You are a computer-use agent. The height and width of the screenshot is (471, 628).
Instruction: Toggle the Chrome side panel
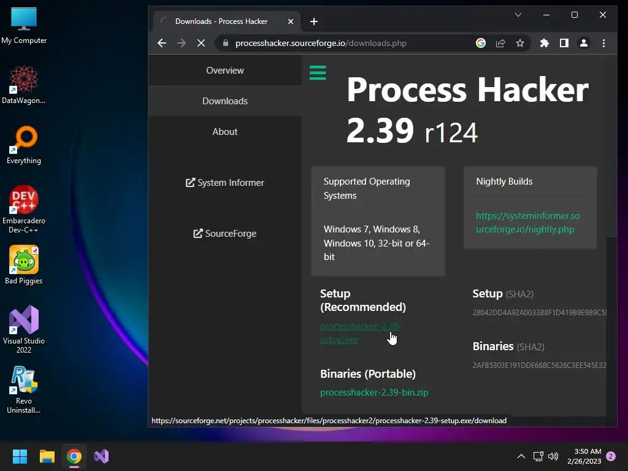pyautogui.click(x=564, y=44)
